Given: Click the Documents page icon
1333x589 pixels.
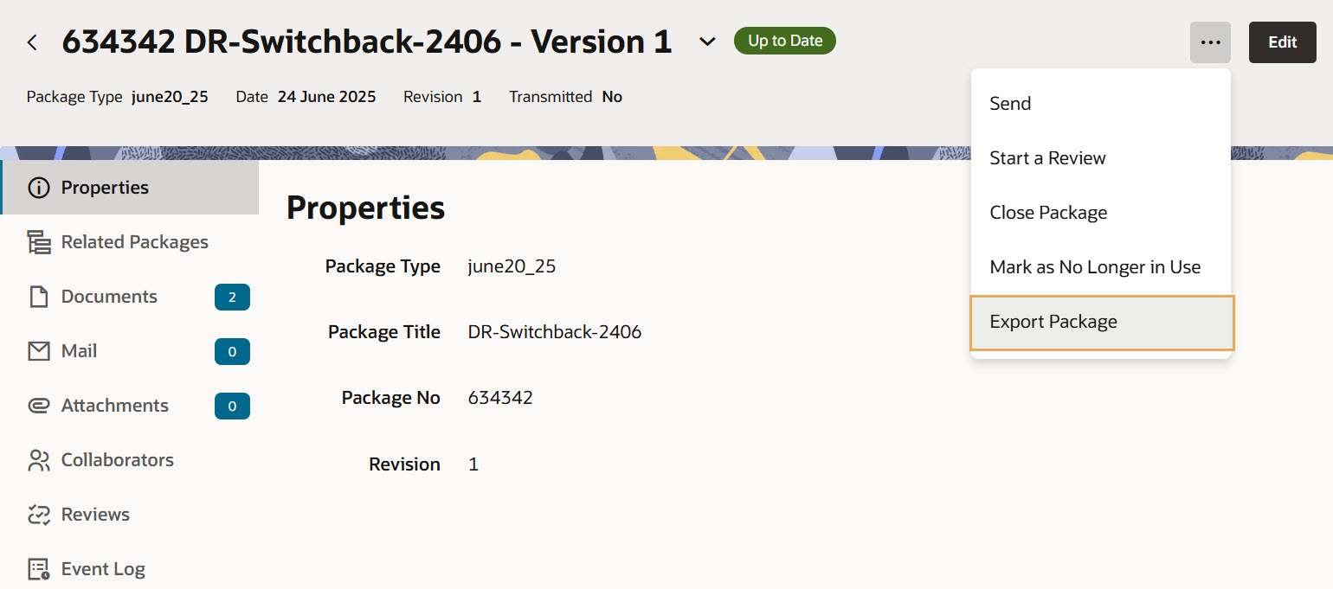Looking at the screenshot, I should click(x=39, y=297).
